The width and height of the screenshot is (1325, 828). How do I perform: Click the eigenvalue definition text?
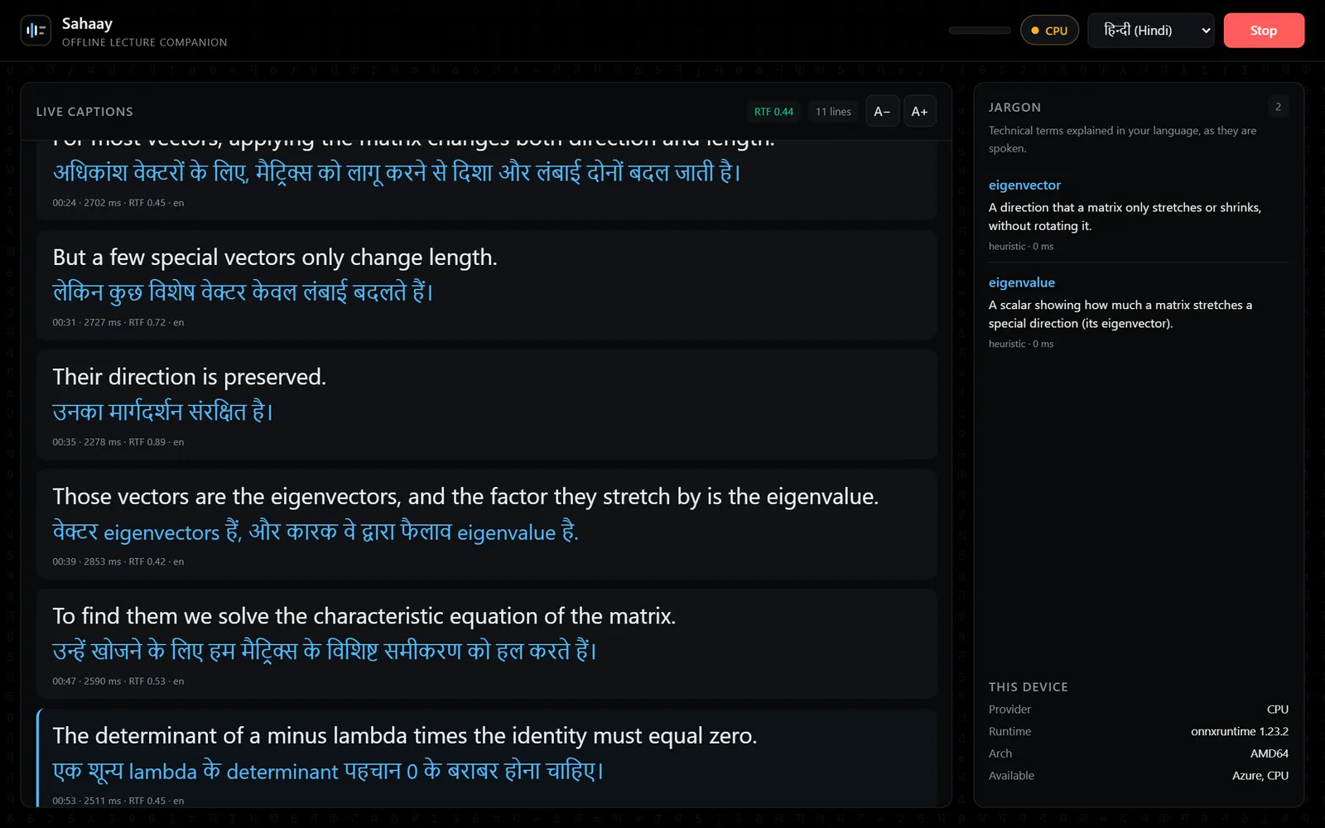coord(1120,315)
